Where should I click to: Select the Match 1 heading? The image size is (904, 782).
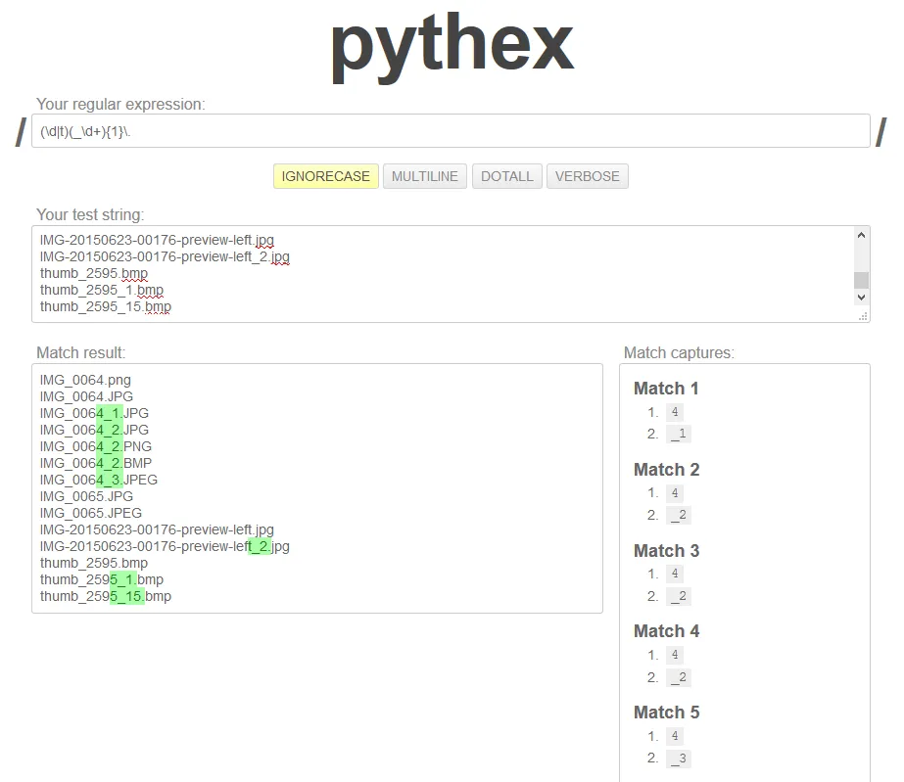pyautogui.click(x=666, y=389)
